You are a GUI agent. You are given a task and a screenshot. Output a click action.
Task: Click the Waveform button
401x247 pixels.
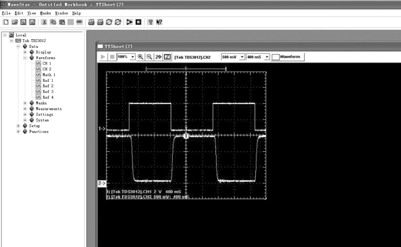[x=287, y=57]
